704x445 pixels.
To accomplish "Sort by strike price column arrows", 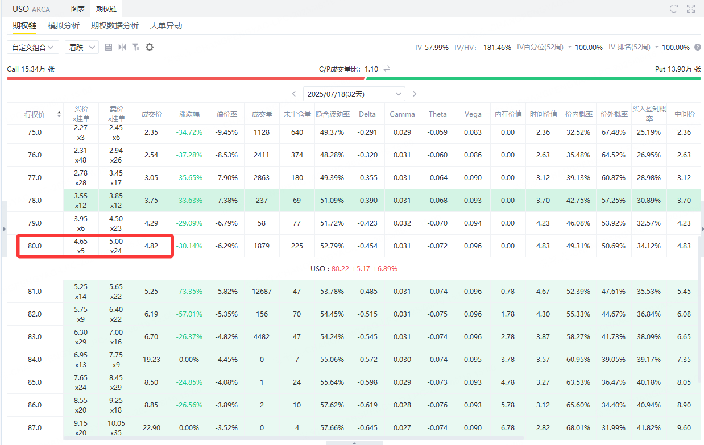I will click(x=59, y=114).
